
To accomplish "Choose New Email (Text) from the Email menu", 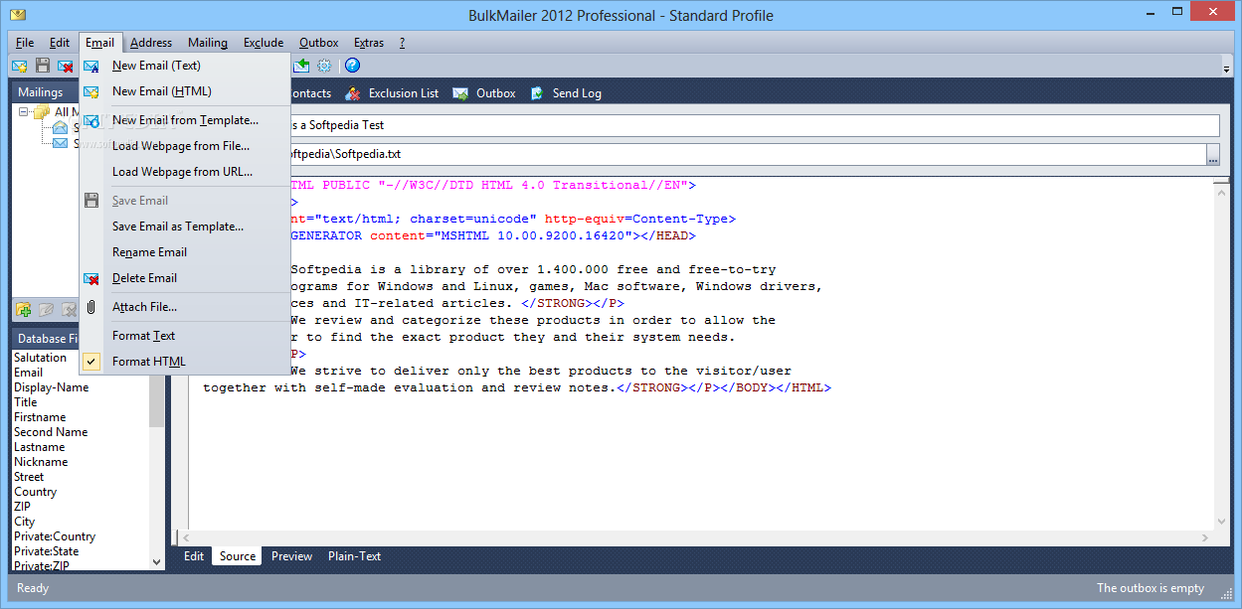I will 185,66.
